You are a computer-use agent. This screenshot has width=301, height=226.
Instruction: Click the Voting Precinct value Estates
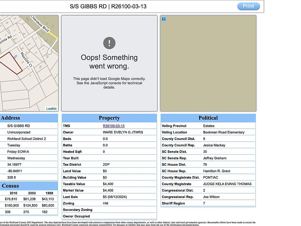[x=209, y=126]
